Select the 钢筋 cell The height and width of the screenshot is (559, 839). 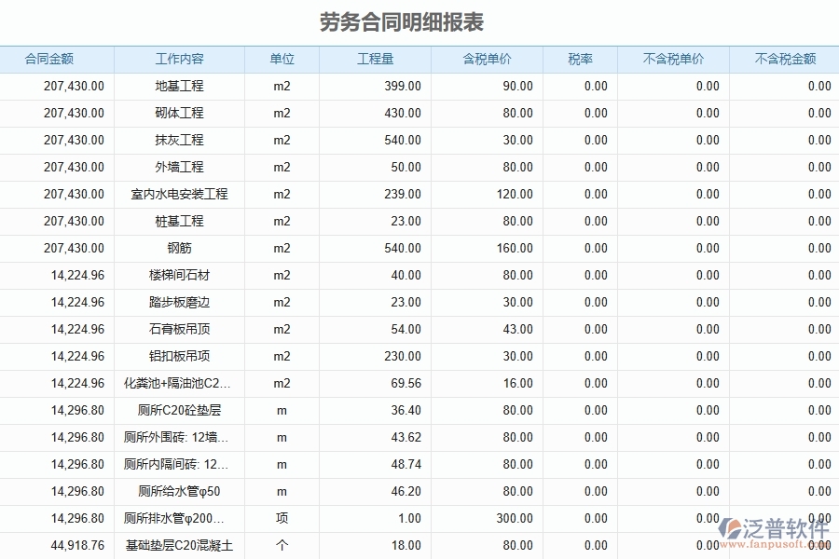(x=179, y=248)
